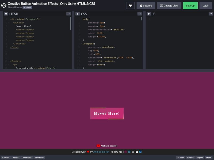Love this pen with the heart button
Viewport: 214px width, 160px height.
tap(130, 6)
